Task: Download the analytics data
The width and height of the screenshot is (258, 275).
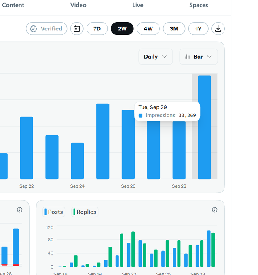Action: tap(218, 29)
